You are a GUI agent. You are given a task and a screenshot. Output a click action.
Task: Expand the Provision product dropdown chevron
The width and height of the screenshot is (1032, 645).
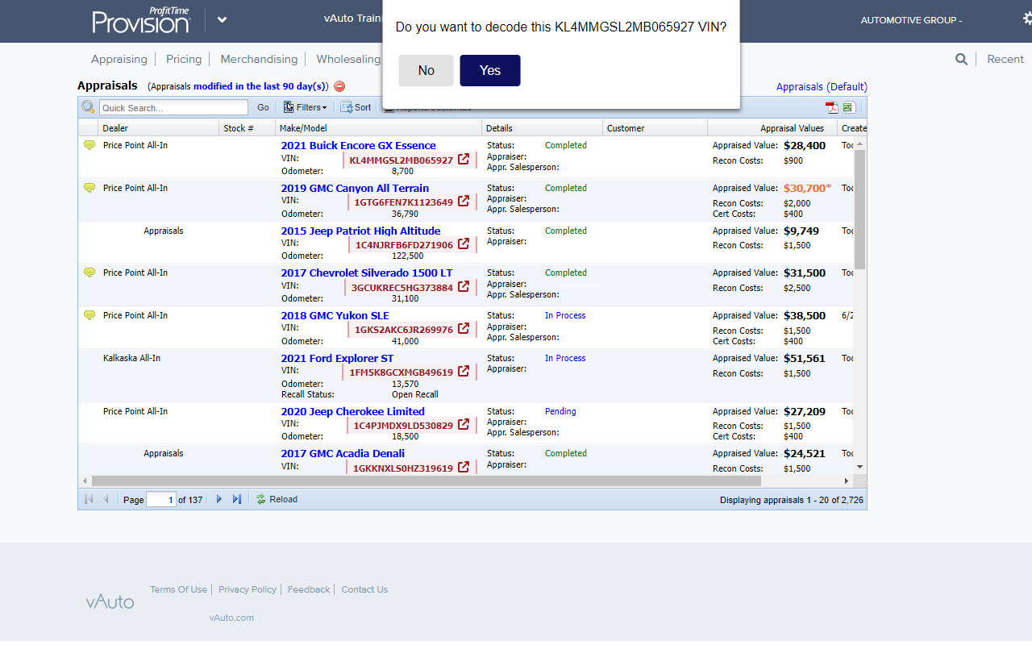click(x=222, y=20)
